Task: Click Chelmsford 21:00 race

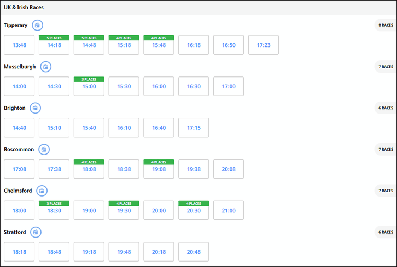Action: pos(229,210)
